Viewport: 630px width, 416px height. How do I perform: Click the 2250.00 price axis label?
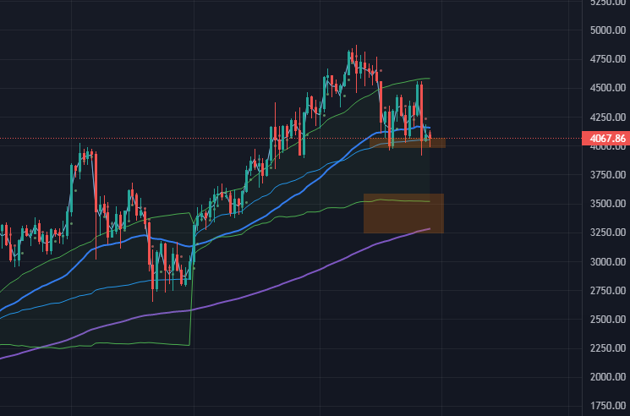(608, 348)
